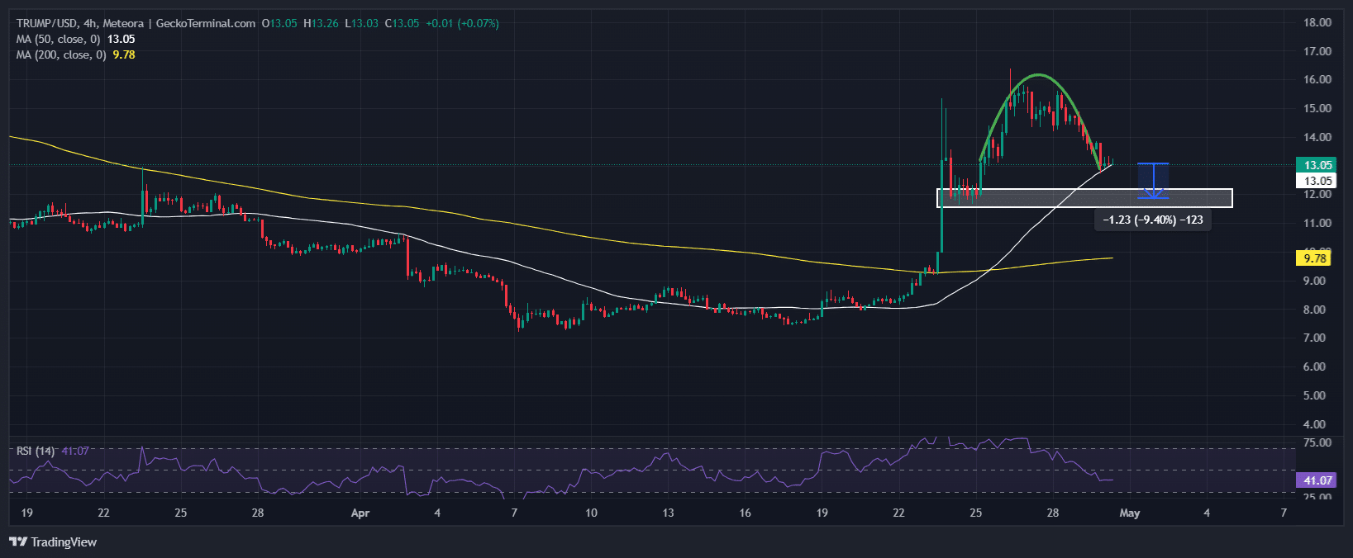The image size is (1353, 558).
Task: Click the Apr label on time axis
Action: [x=360, y=513]
